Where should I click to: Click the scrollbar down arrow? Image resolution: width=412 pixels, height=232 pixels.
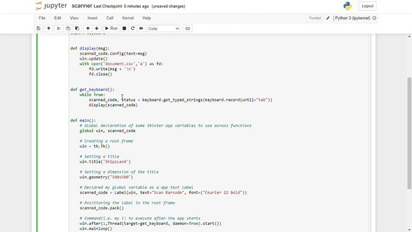tap(409, 229)
